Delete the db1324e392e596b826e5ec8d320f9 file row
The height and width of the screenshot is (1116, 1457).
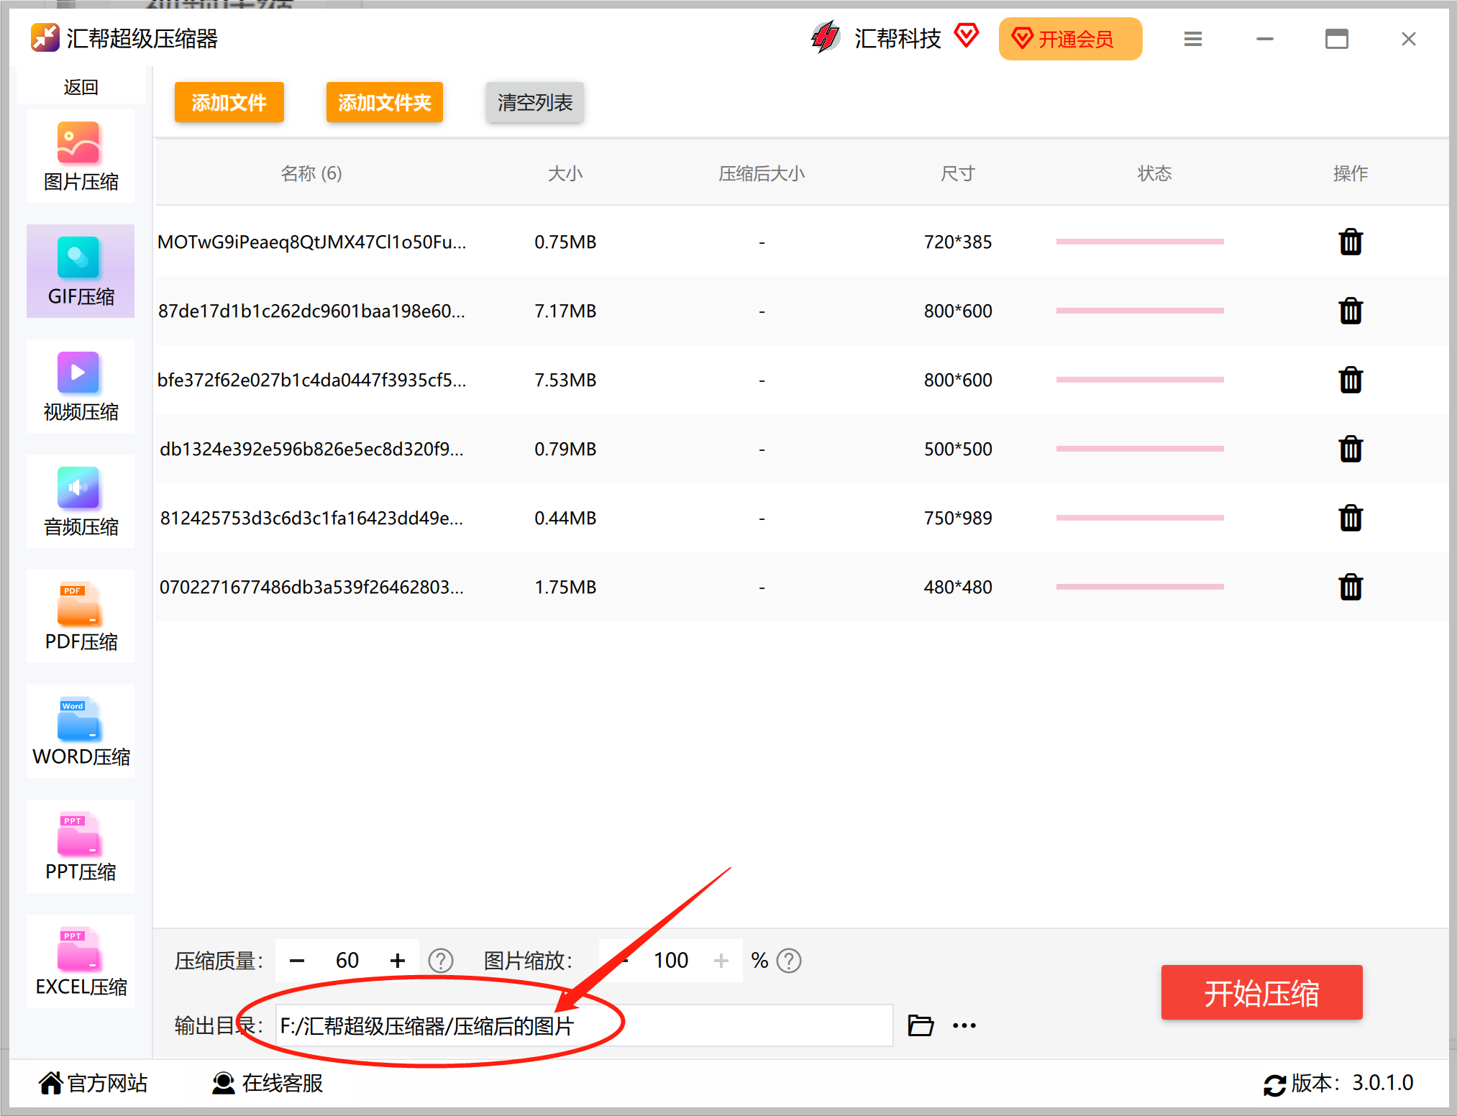pos(1351,449)
